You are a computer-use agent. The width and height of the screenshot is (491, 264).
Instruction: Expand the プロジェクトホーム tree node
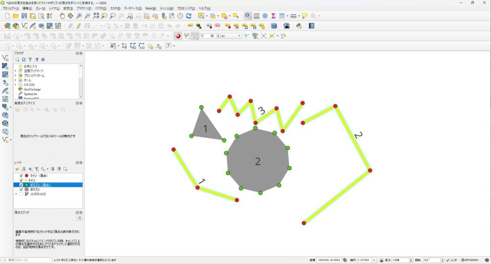[16, 76]
